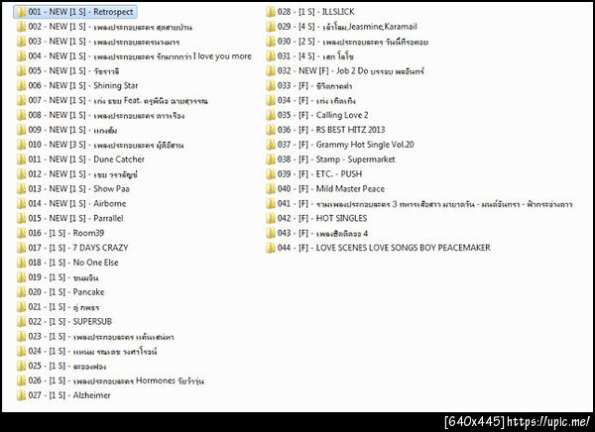The height and width of the screenshot is (432, 595).
Task: Select '036 - [F] - RS BEST HITZ 2013' text
Action: [x=331, y=130]
